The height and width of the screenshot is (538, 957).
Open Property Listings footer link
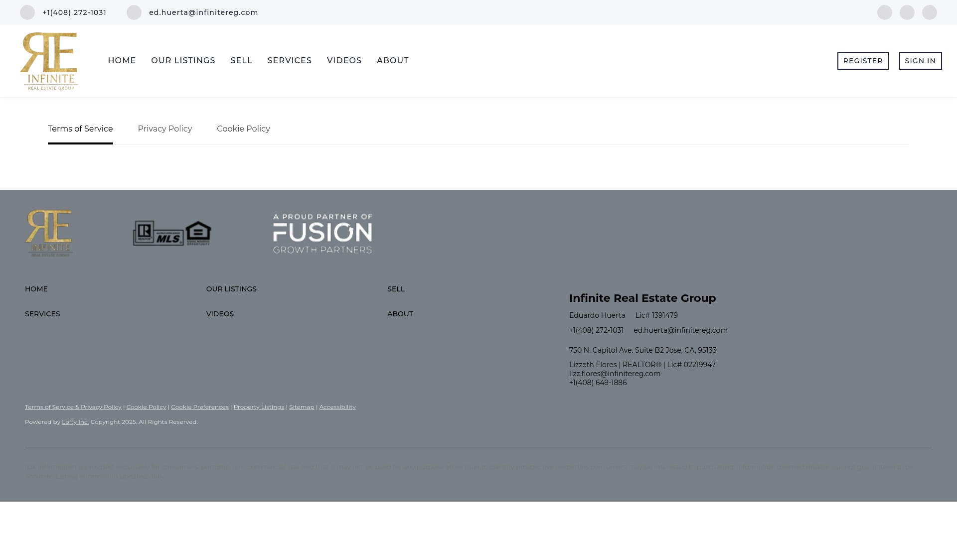point(259,407)
